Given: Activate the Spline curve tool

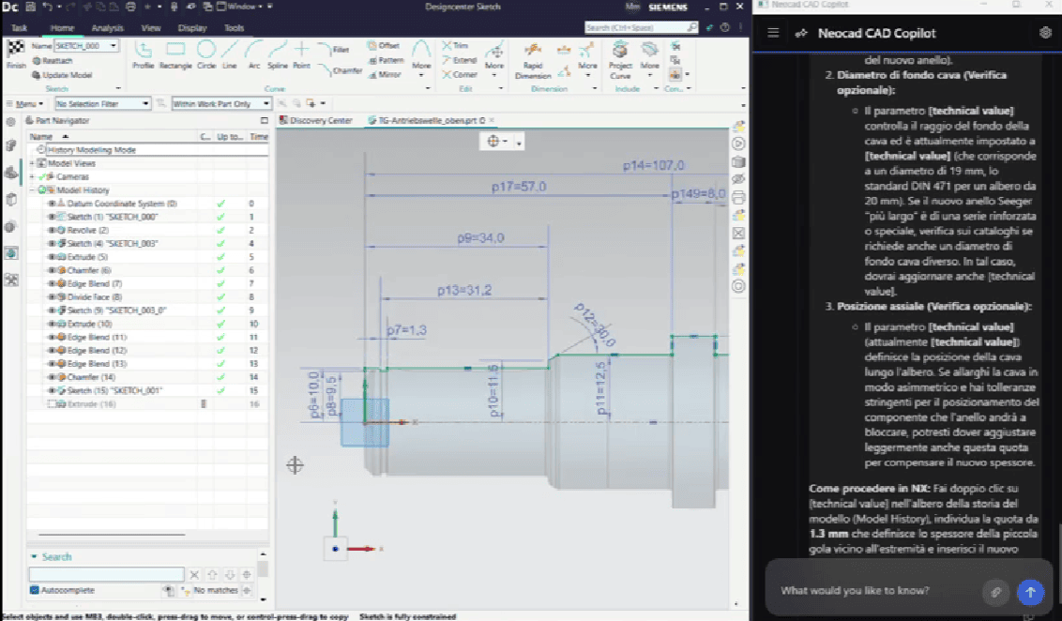Looking at the screenshot, I should coord(278,54).
